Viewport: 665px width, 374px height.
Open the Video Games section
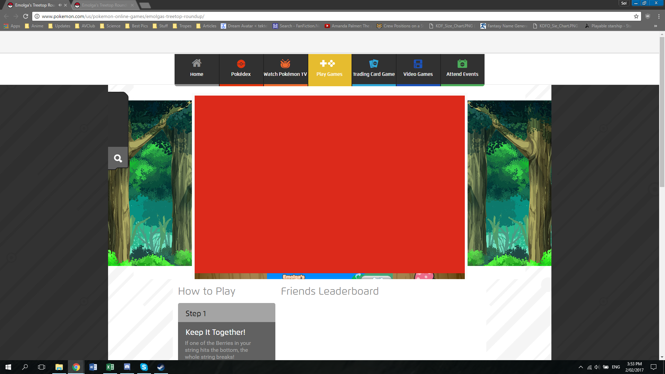tap(418, 69)
